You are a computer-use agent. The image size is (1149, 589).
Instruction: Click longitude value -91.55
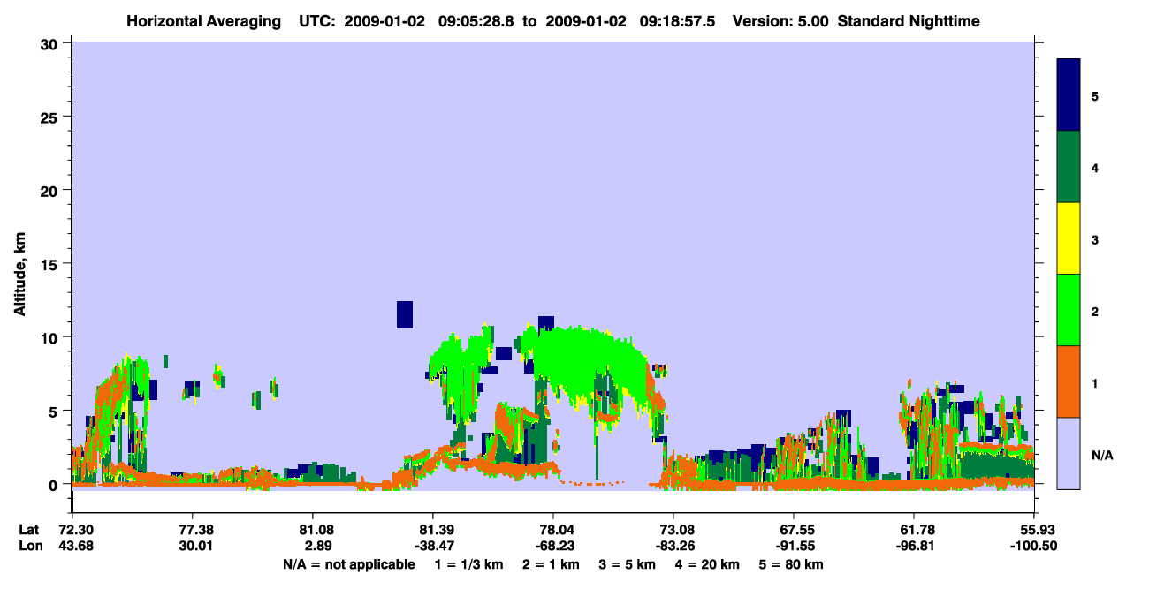tap(794, 546)
